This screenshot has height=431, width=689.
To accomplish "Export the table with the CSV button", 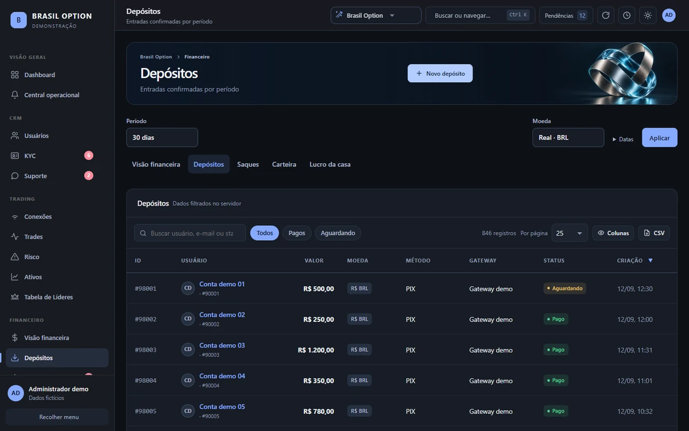I will click(x=654, y=233).
